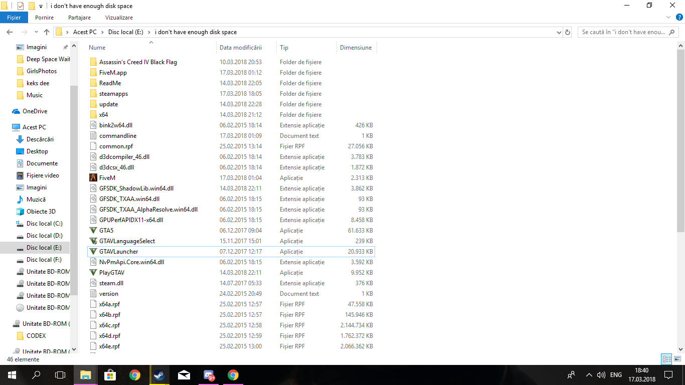This screenshot has width=685, height=385.
Task: Click Disc local (E:) in the address breadcrumb
Action: coord(126,32)
